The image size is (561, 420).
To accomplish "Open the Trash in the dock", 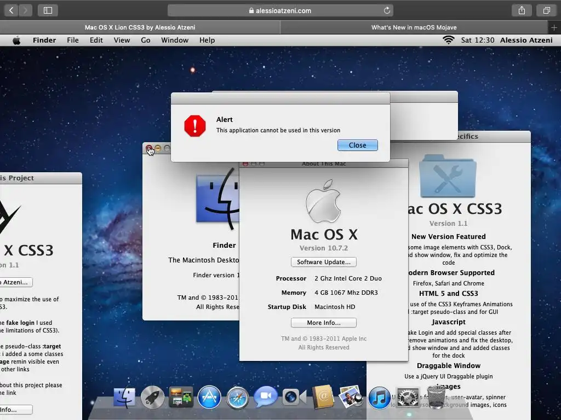I will pos(436,397).
